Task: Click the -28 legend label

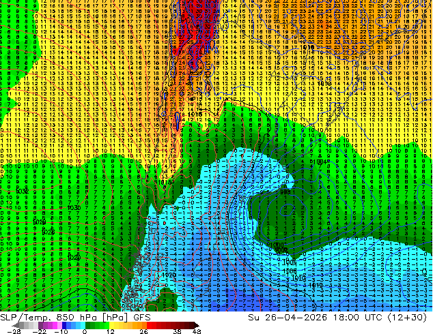Action: [14, 331]
